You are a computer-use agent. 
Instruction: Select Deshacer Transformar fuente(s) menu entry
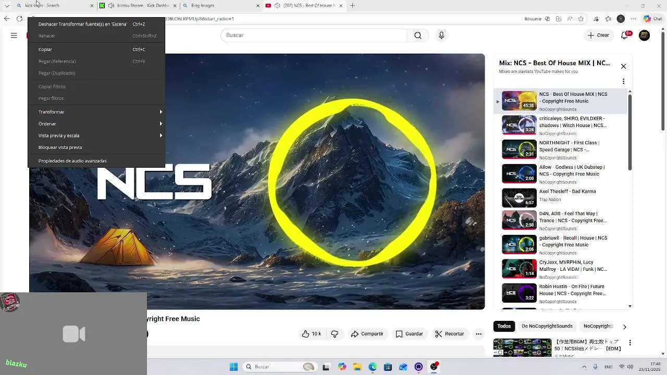point(96,24)
